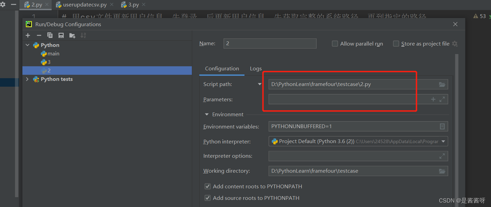The width and height of the screenshot is (491, 207).
Task: Select the Python tests tree item
Action: (57, 79)
